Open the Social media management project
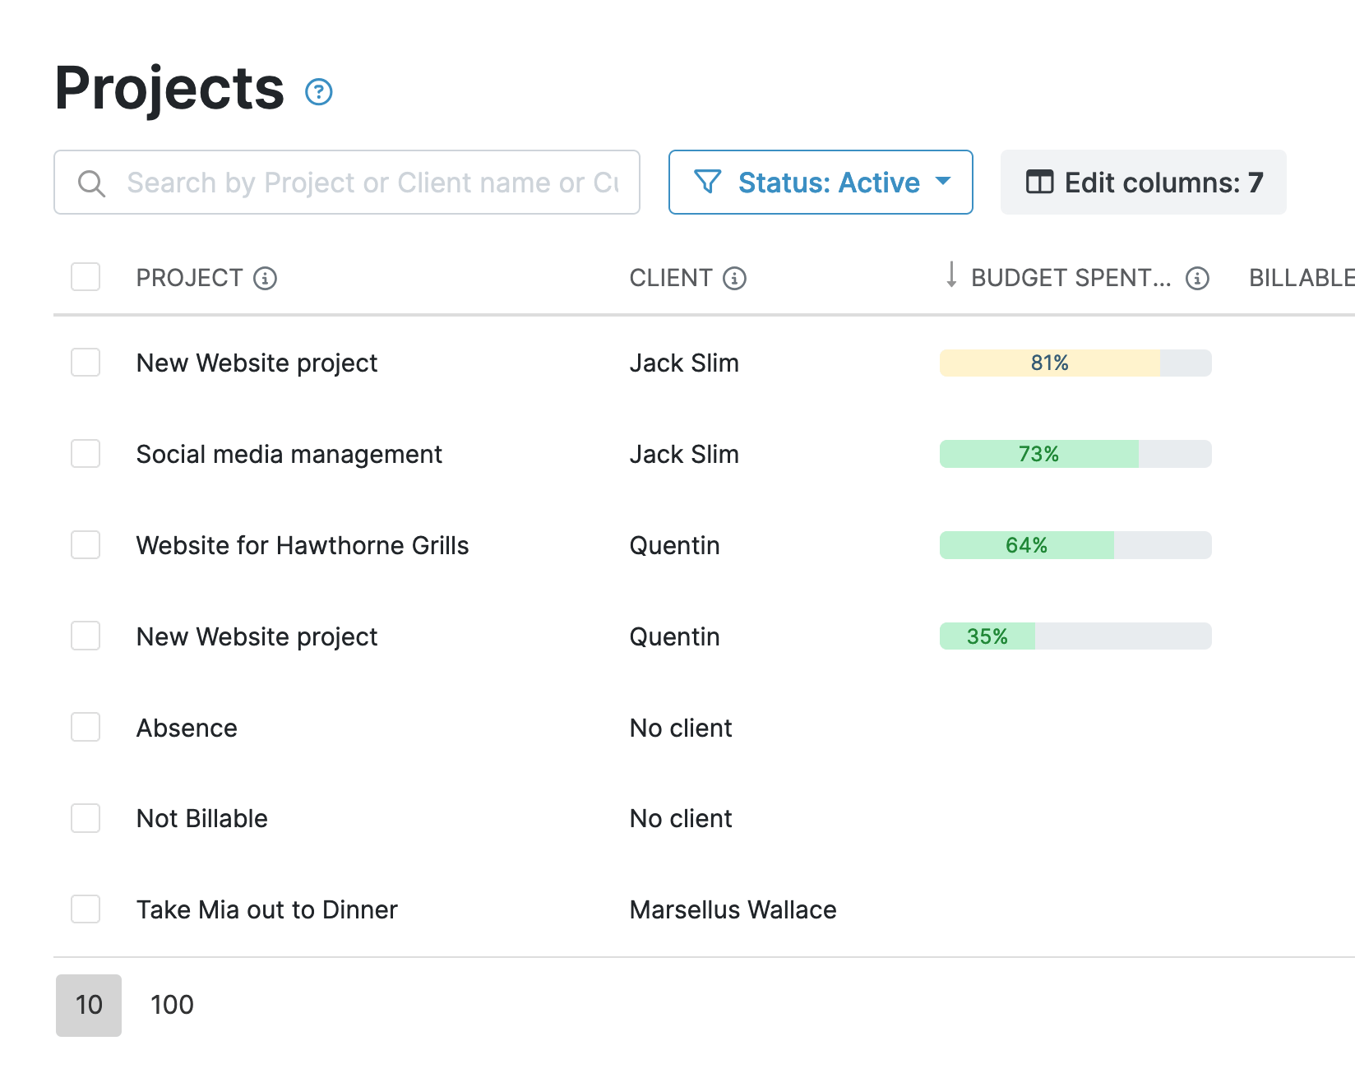This screenshot has height=1087, width=1355. 289,454
